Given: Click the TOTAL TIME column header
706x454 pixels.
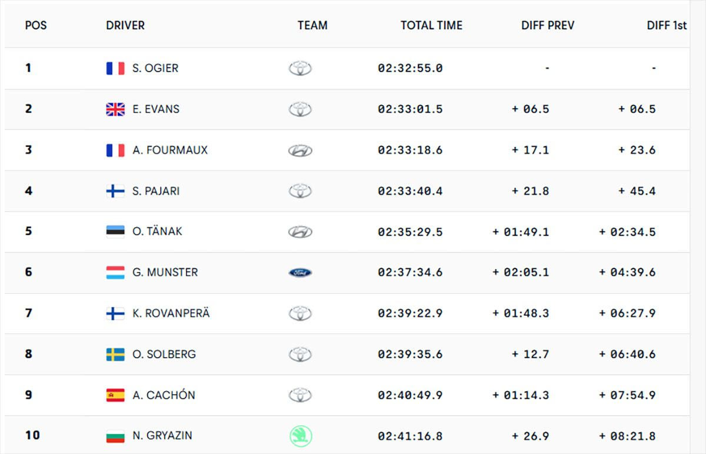Looking at the screenshot, I should pos(431,26).
